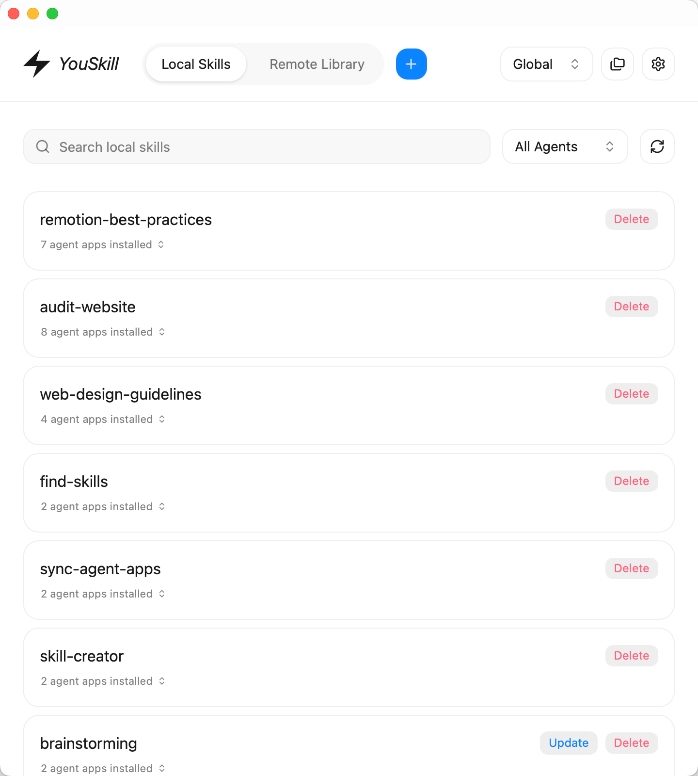This screenshot has height=776, width=698.
Task: Expand agent apps for remotion-best-practices
Action: coord(161,244)
